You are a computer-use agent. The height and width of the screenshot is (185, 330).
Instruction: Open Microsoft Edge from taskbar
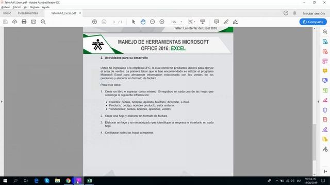point(37,180)
